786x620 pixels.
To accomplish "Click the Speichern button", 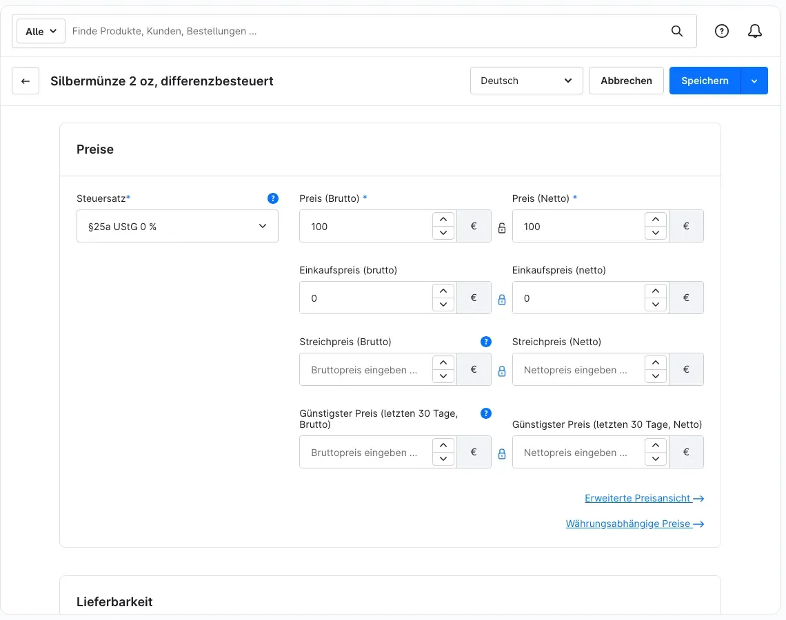I will pyautogui.click(x=705, y=81).
